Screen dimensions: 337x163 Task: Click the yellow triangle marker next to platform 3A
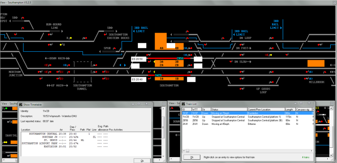(154, 62)
